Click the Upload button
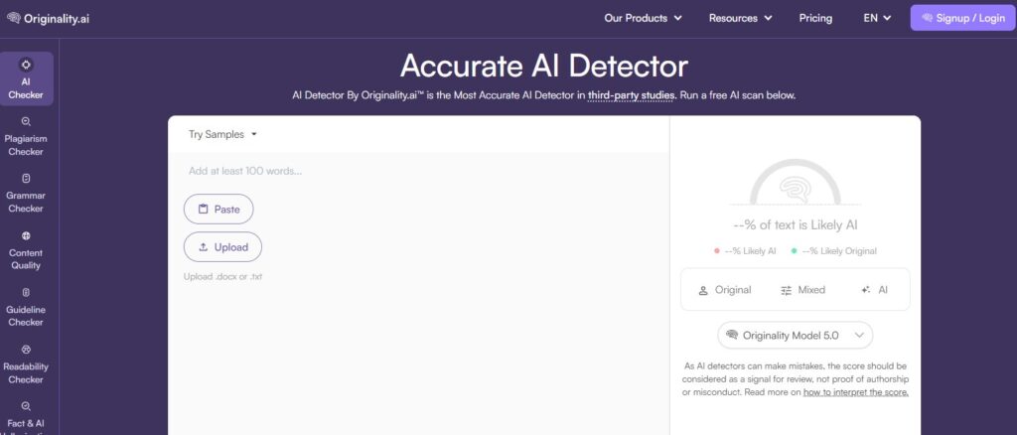This screenshot has height=435, width=1017. (x=222, y=247)
